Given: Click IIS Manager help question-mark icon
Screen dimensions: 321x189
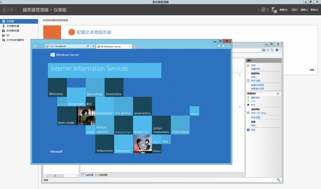Looking at the screenshot, I should coord(277,50).
